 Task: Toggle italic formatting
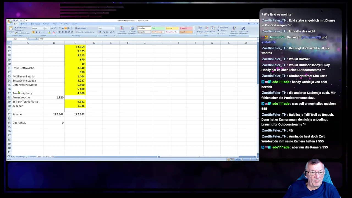[36, 32]
